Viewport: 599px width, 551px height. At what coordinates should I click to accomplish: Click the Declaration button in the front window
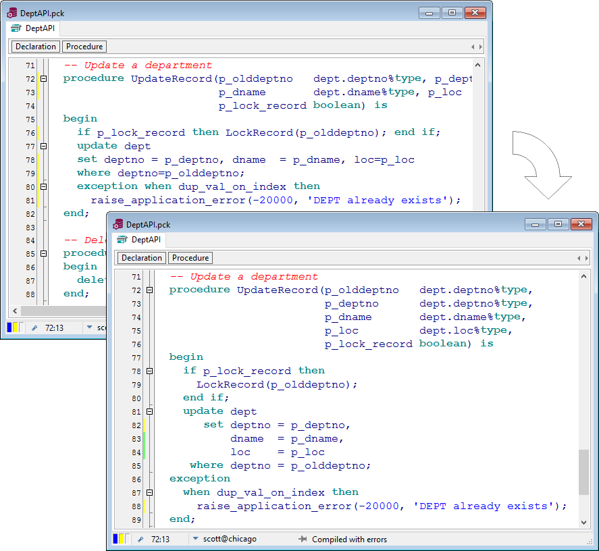tap(142, 258)
